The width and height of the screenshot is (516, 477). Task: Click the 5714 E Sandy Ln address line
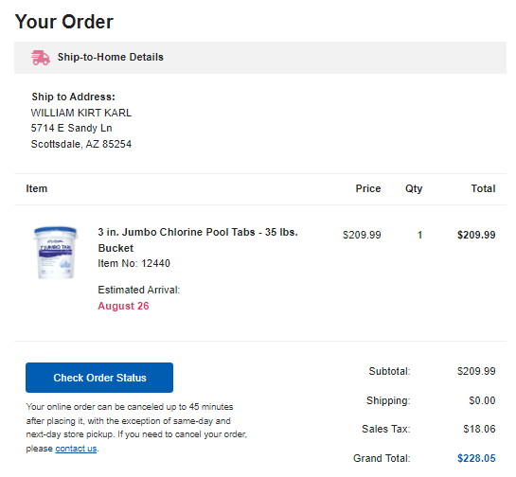[71, 128]
